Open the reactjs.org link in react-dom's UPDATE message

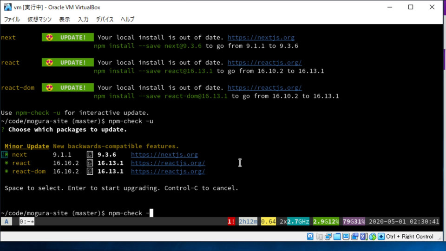click(x=264, y=88)
